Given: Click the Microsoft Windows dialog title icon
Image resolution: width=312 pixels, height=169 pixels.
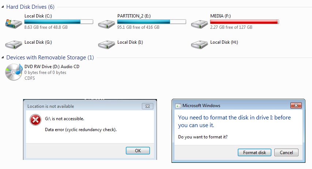Looking at the screenshot, I should coord(178,106).
